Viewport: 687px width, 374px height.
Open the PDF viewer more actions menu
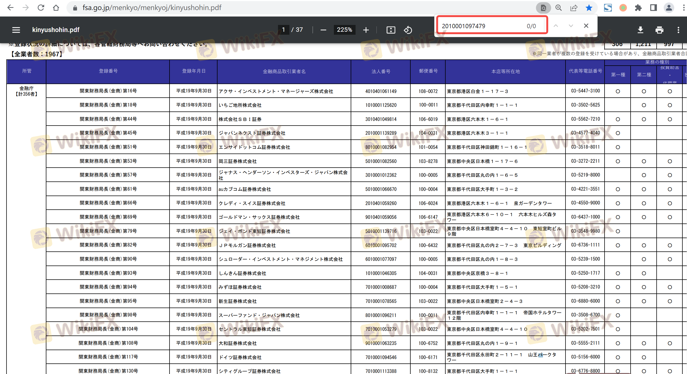678,30
